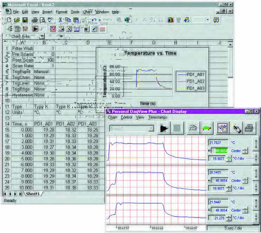This screenshot has width=261, height=233.
Task: Click the red sliders configuration icon
Action: pos(25,29)
